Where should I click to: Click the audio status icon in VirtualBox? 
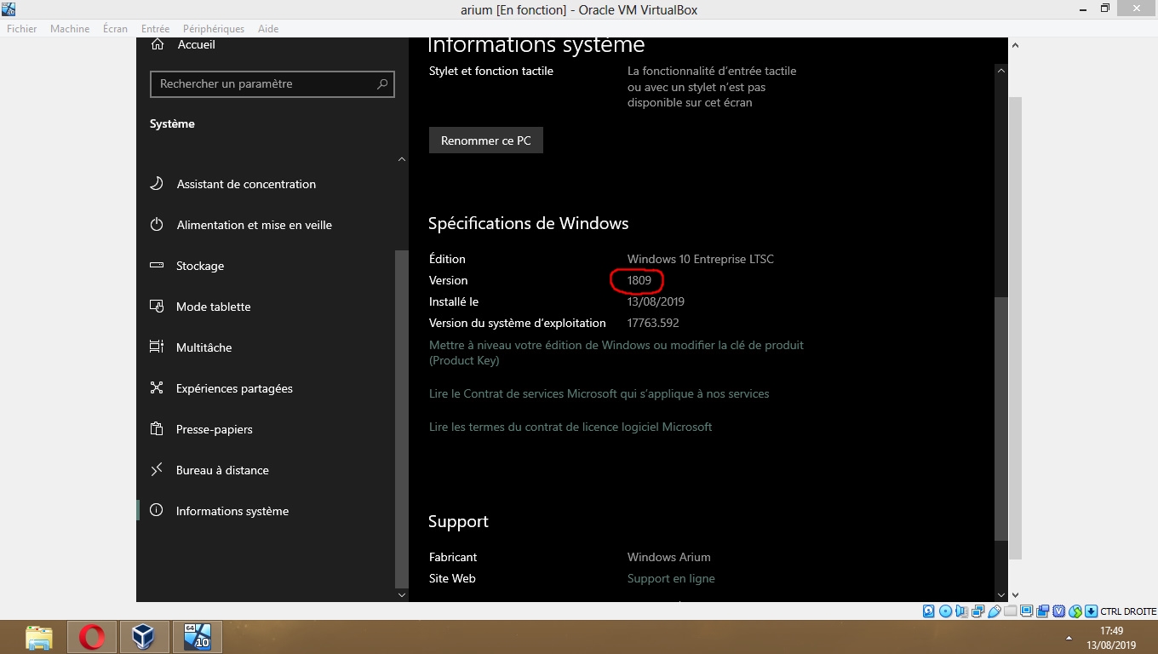[961, 611]
